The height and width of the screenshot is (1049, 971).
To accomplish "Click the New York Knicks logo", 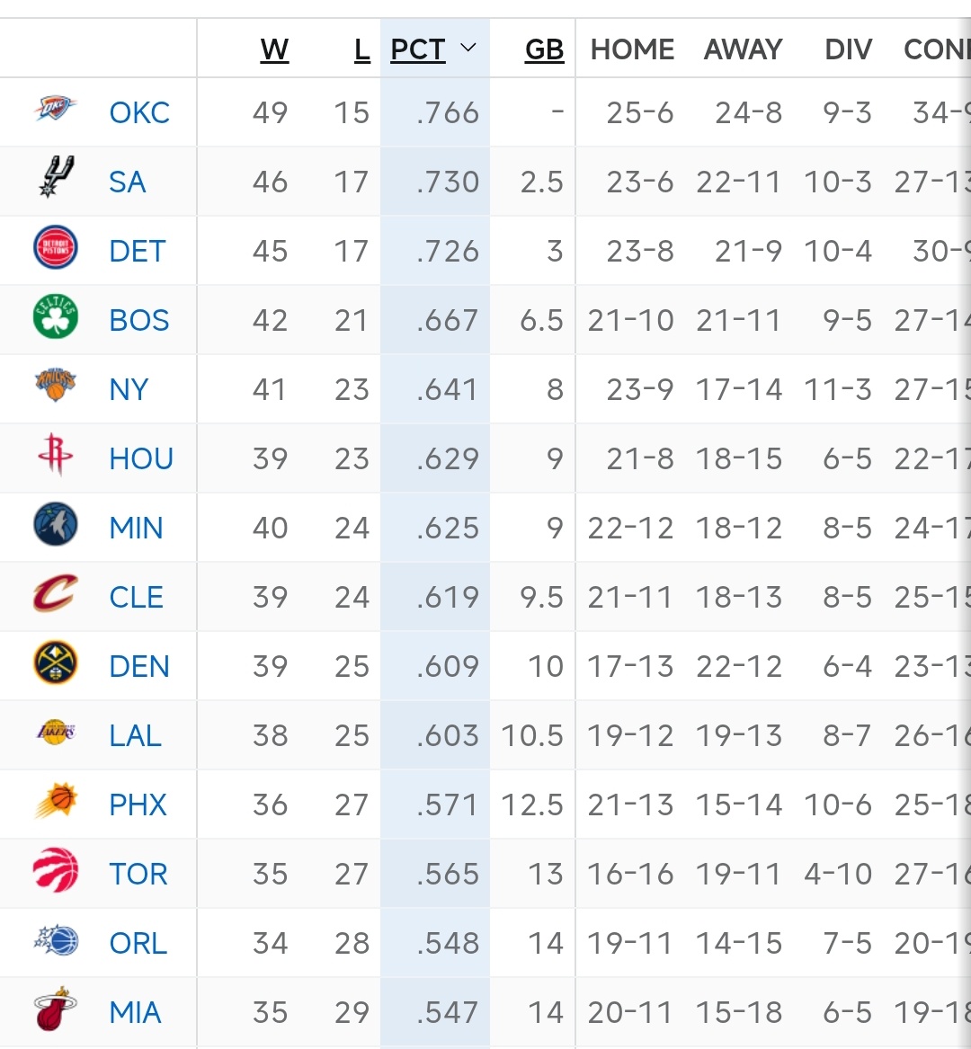I will pos(56,385).
